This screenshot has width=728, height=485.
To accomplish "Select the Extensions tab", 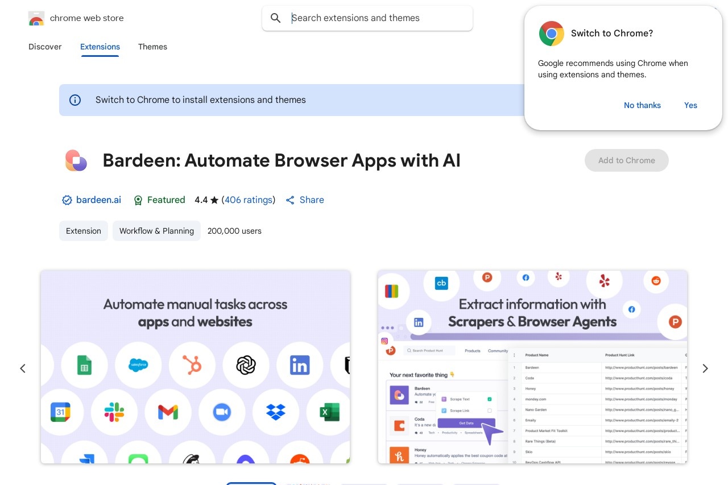I will pyautogui.click(x=100, y=47).
